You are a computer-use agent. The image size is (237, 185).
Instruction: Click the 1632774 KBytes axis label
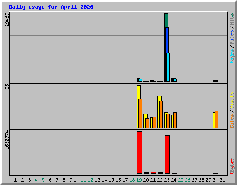(x=7, y=140)
